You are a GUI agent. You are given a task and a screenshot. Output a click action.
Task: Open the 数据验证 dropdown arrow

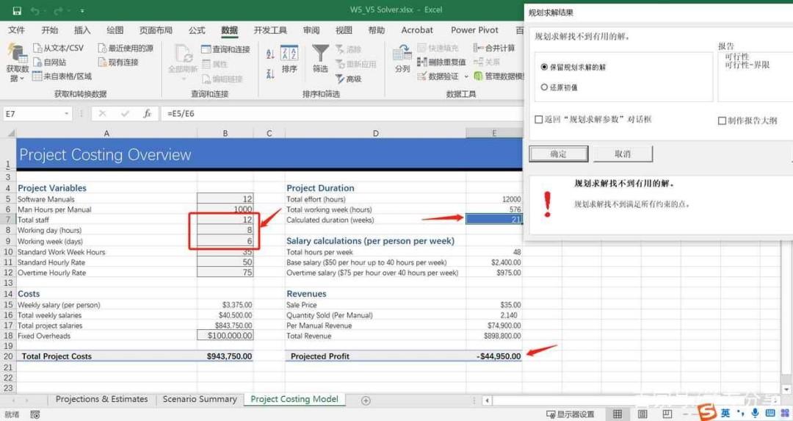click(466, 76)
